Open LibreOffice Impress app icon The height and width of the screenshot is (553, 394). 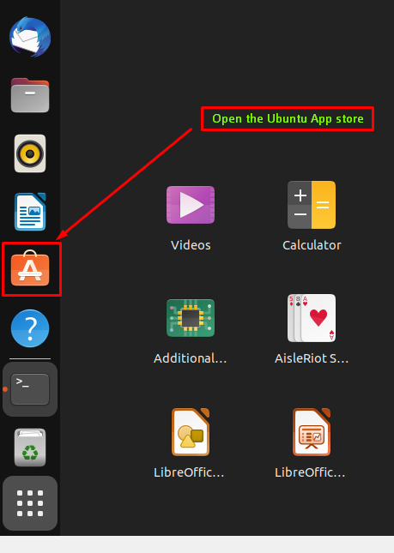(x=312, y=432)
